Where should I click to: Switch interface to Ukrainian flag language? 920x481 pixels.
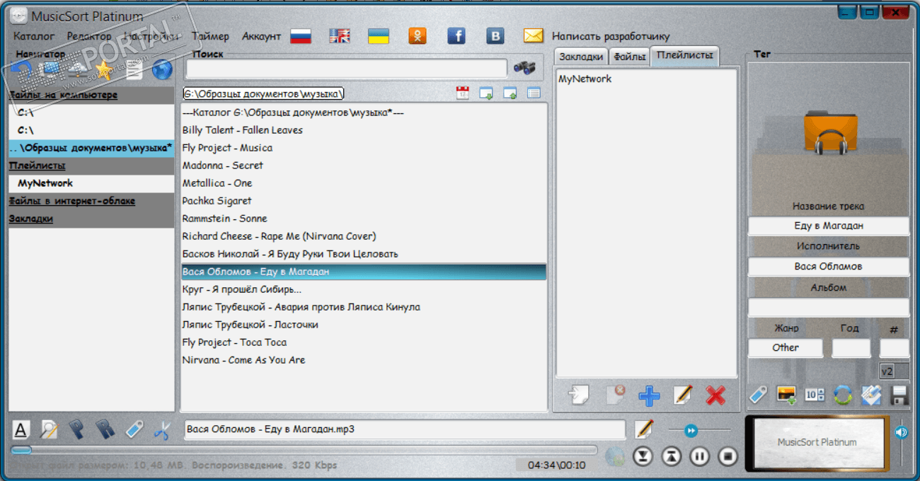379,36
